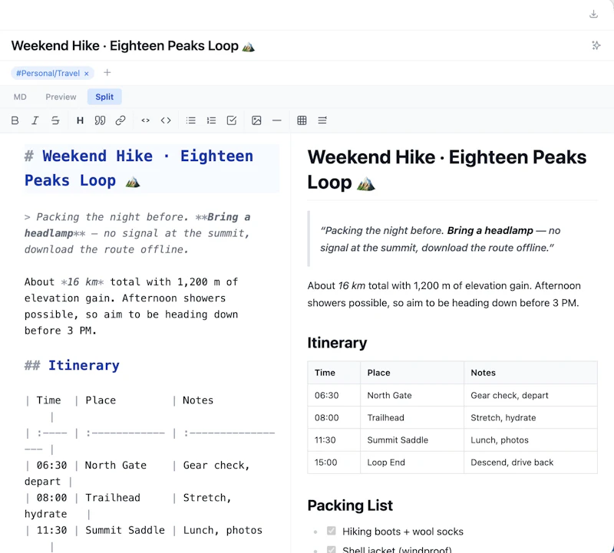Click the preview heading 'Packing List'
The height and width of the screenshot is (553, 614).
(x=350, y=505)
